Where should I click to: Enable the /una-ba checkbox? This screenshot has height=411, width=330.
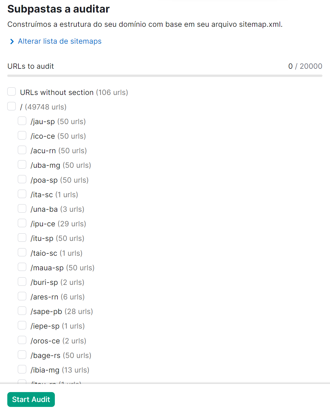(22, 208)
